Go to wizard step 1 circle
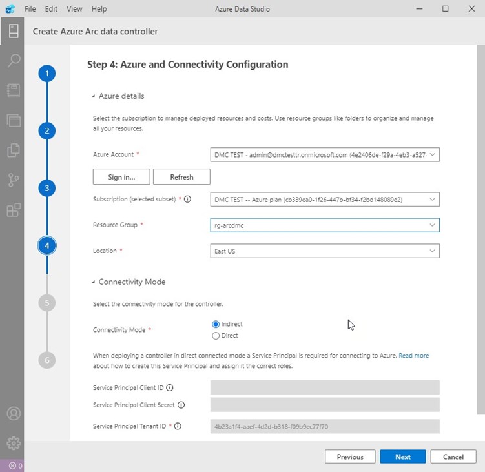 pyautogui.click(x=47, y=74)
